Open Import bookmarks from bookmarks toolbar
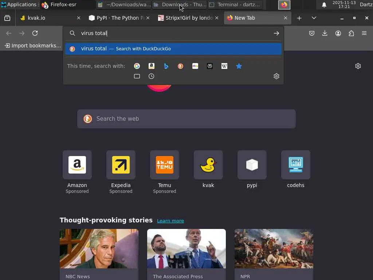This screenshot has width=373, height=280. (32, 46)
